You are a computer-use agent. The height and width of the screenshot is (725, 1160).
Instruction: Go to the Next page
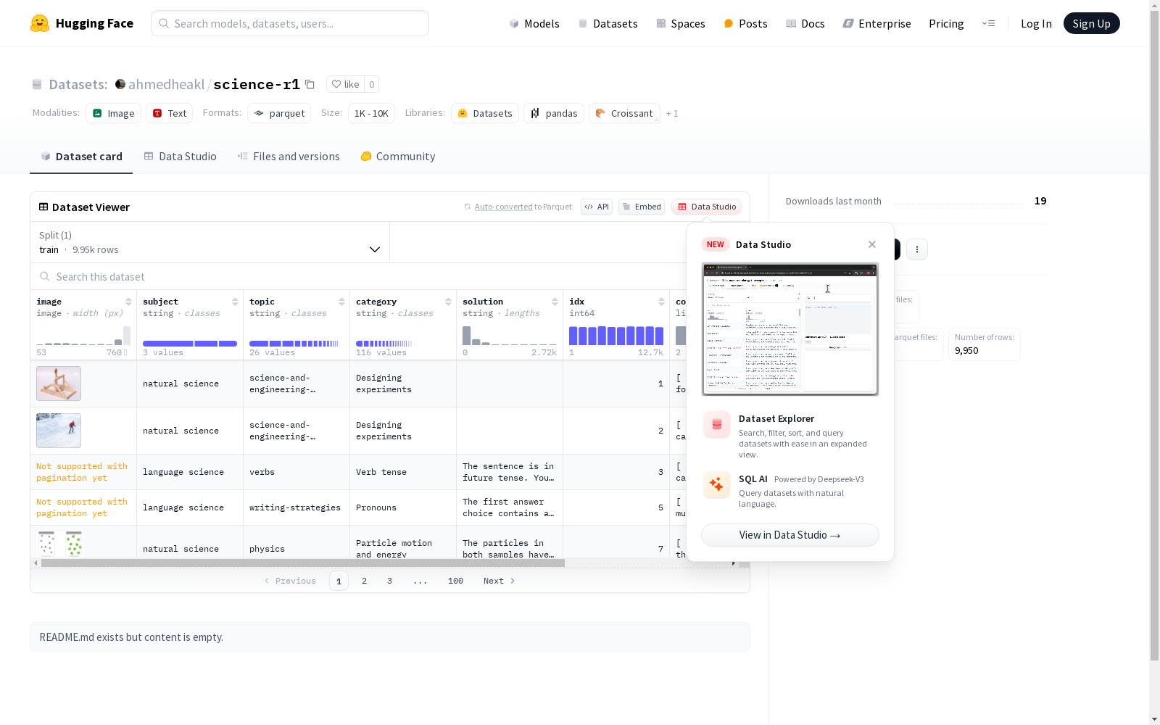point(500,581)
